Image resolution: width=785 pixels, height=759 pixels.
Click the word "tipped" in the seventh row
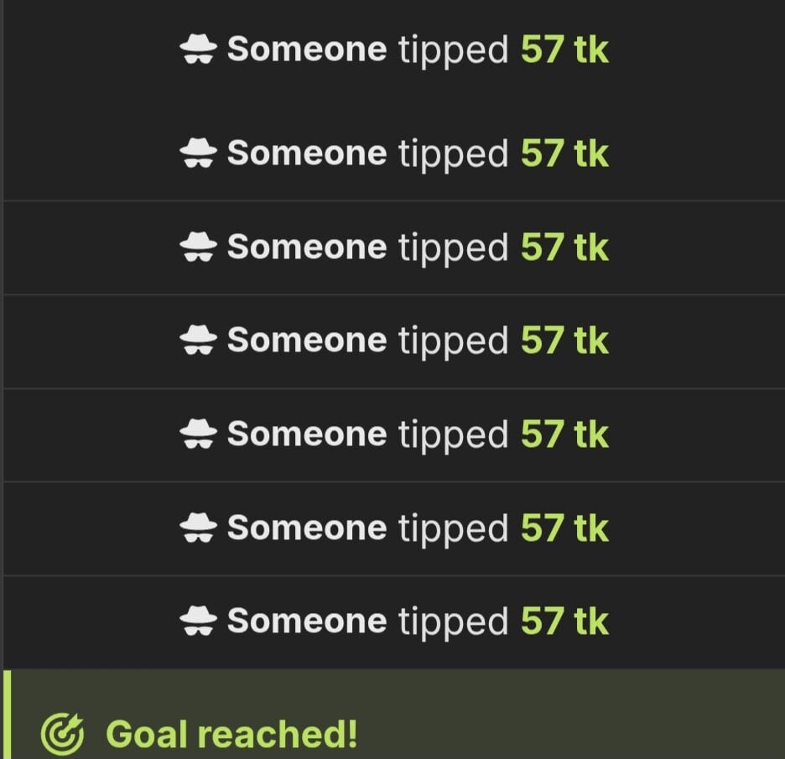454,622
